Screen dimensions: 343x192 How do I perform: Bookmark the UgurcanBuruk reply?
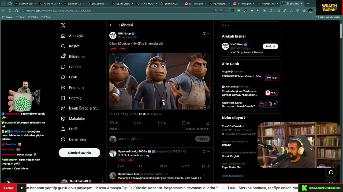(x=203, y=166)
